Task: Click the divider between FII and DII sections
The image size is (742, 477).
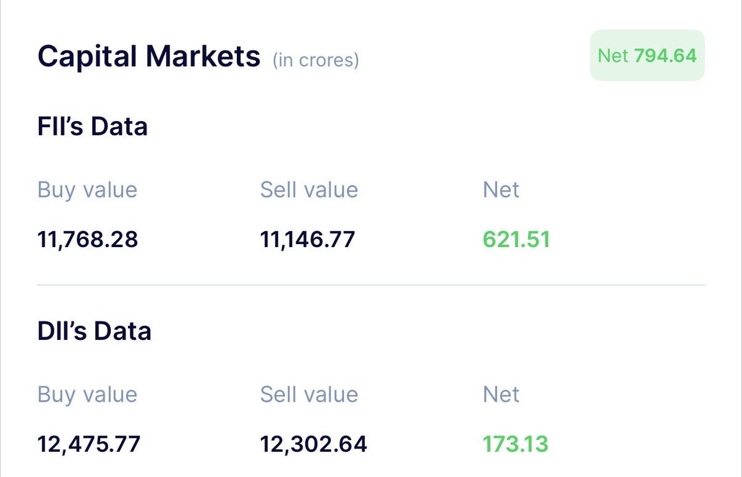Action: click(x=371, y=285)
